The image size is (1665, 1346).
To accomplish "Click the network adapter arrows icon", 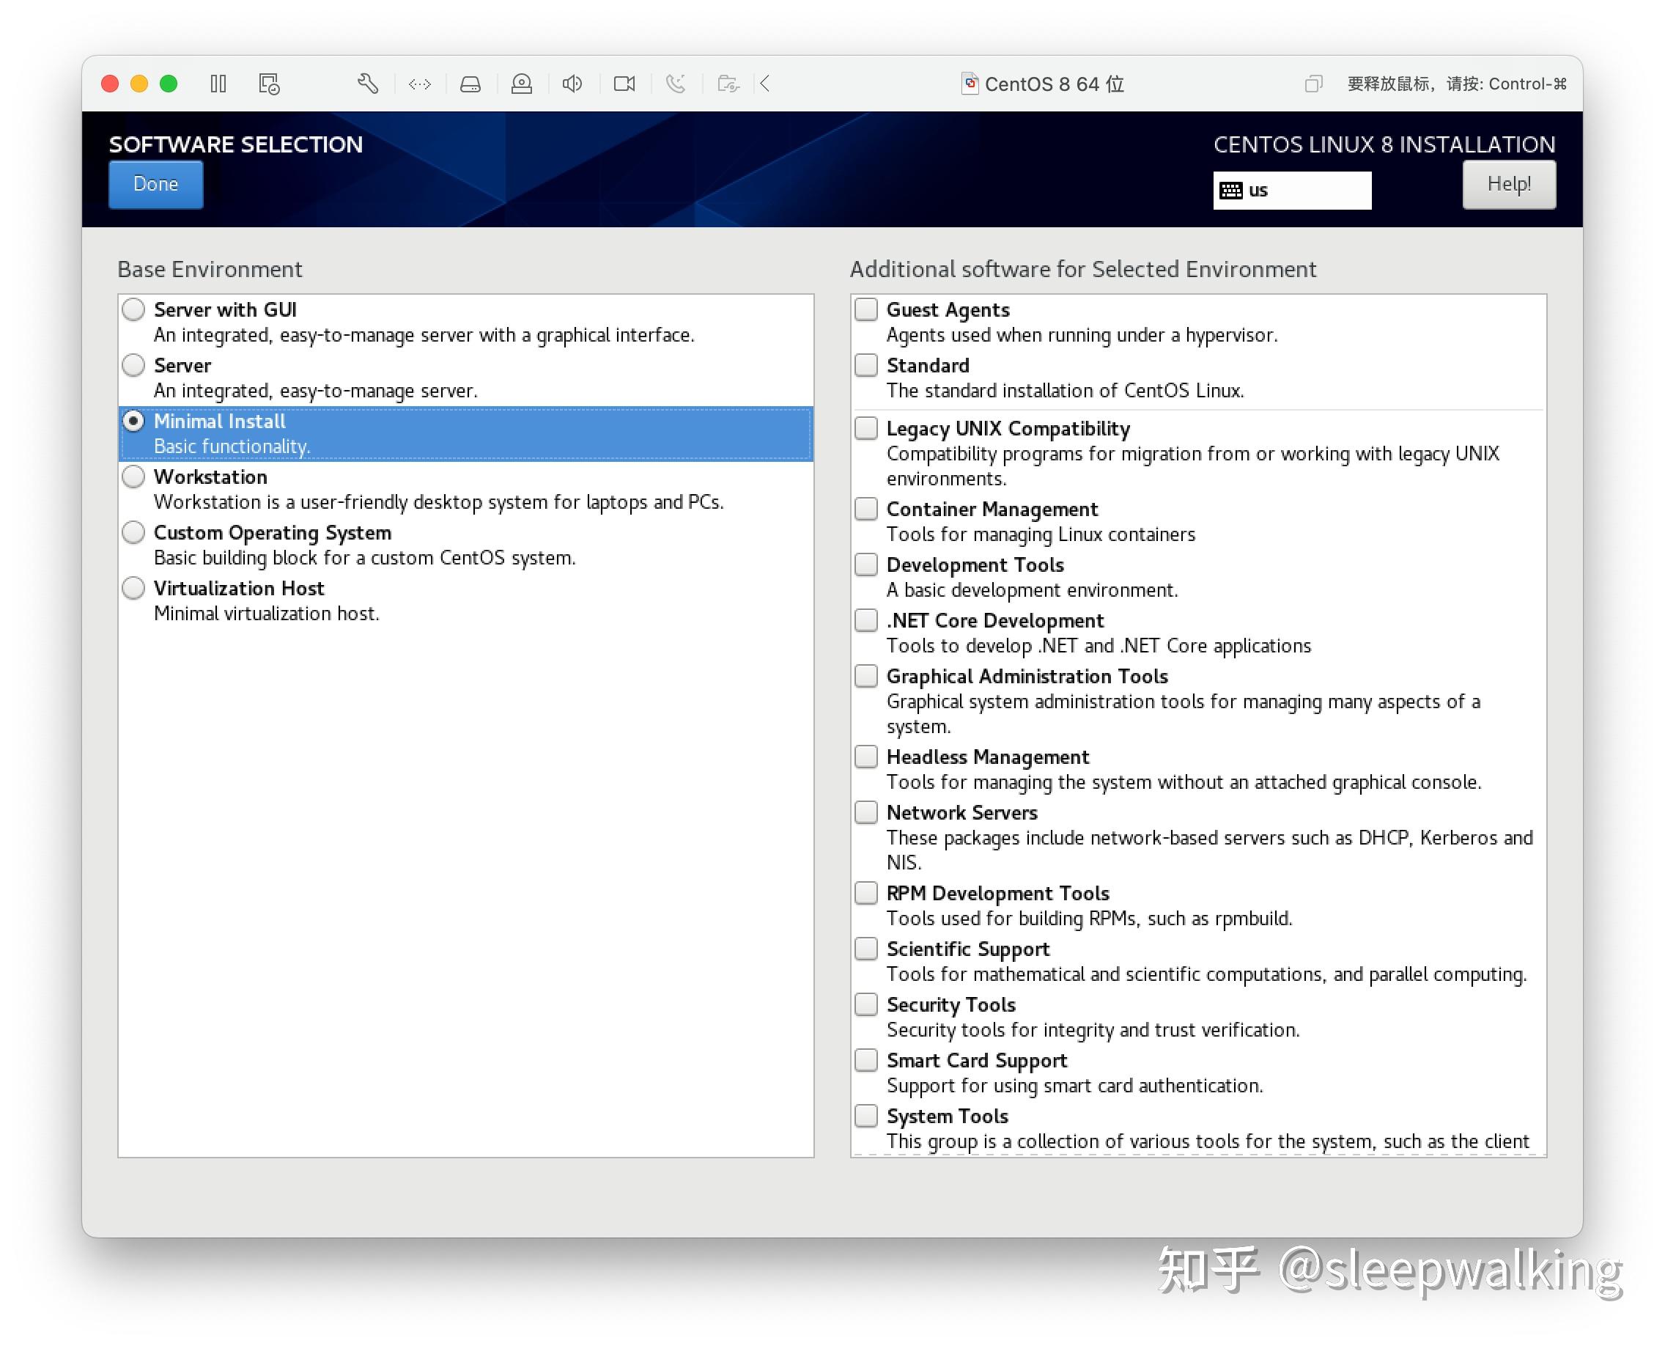I will (419, 84).
